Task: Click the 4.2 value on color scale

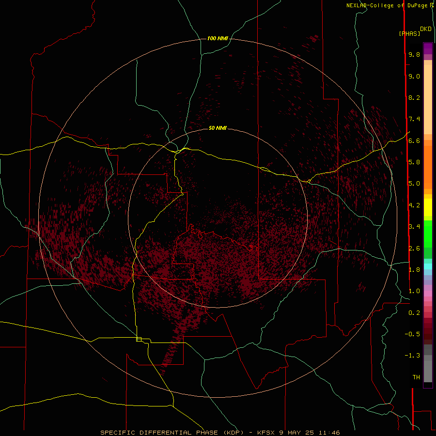Action: click(x=414, y=205)
